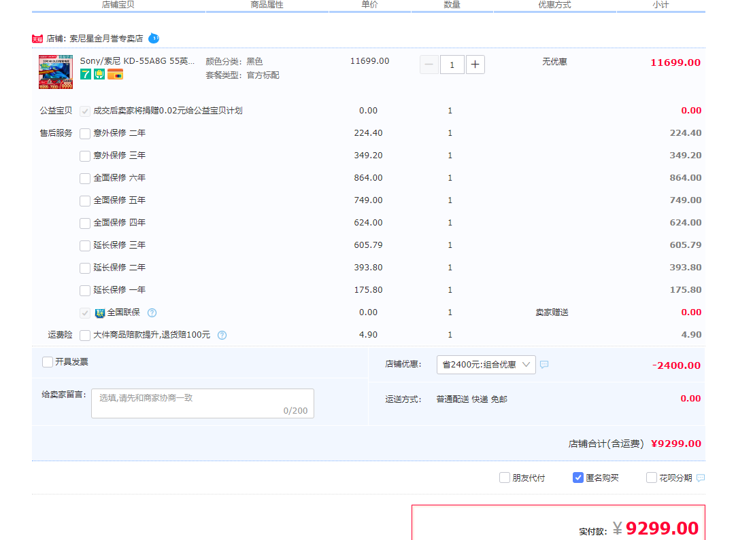736x540 pixels.
Task: Click 224.40 unit price for 意外保修 二年
Action: 368,133
